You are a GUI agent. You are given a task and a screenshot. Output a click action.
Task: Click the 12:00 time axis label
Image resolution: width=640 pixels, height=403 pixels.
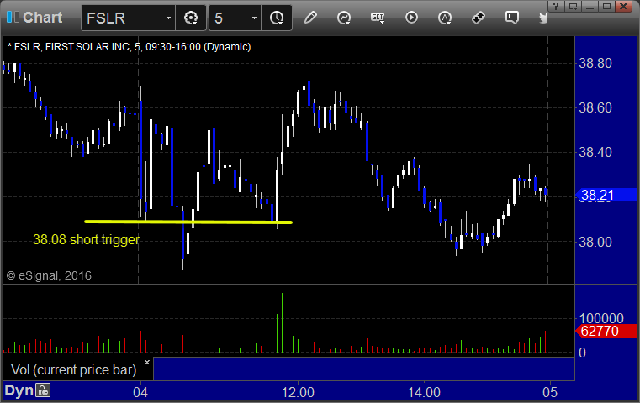click(298, 392)
